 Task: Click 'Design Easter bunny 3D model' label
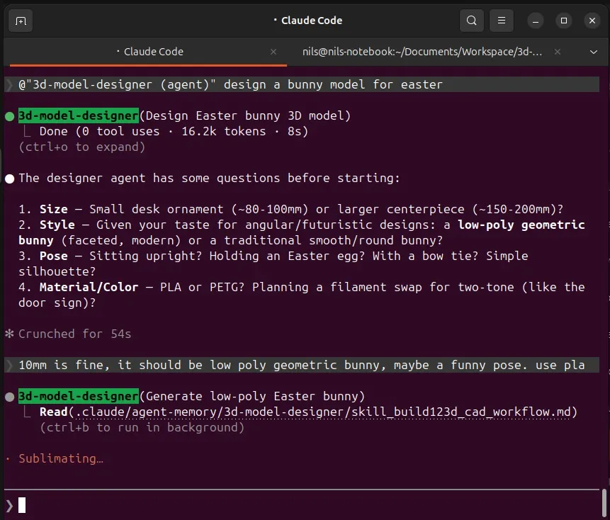click(244, 116)
